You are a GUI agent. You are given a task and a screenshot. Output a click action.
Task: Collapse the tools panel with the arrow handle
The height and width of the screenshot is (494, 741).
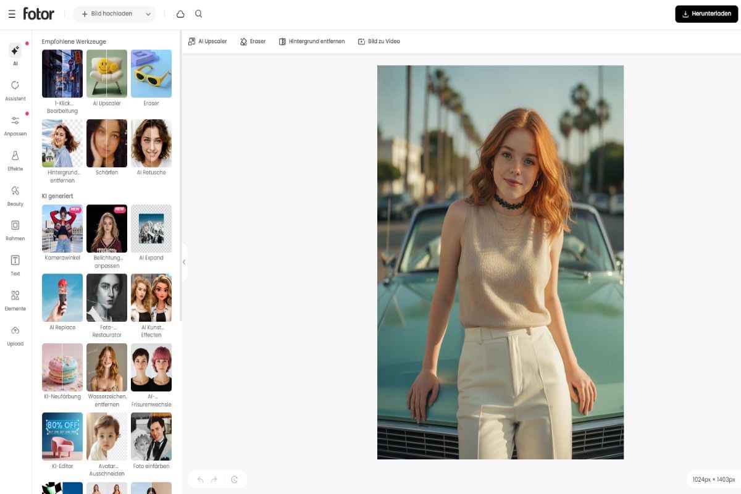click(x=183, y=262)
